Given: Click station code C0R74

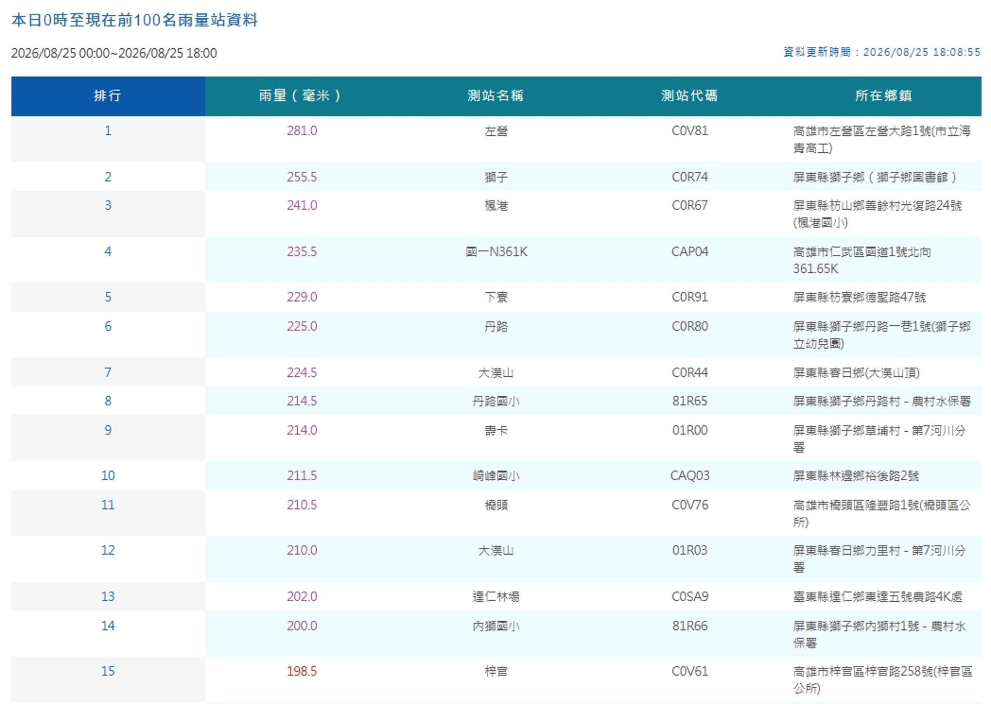Looking at the screenshot, I should (x=690, y=177).
